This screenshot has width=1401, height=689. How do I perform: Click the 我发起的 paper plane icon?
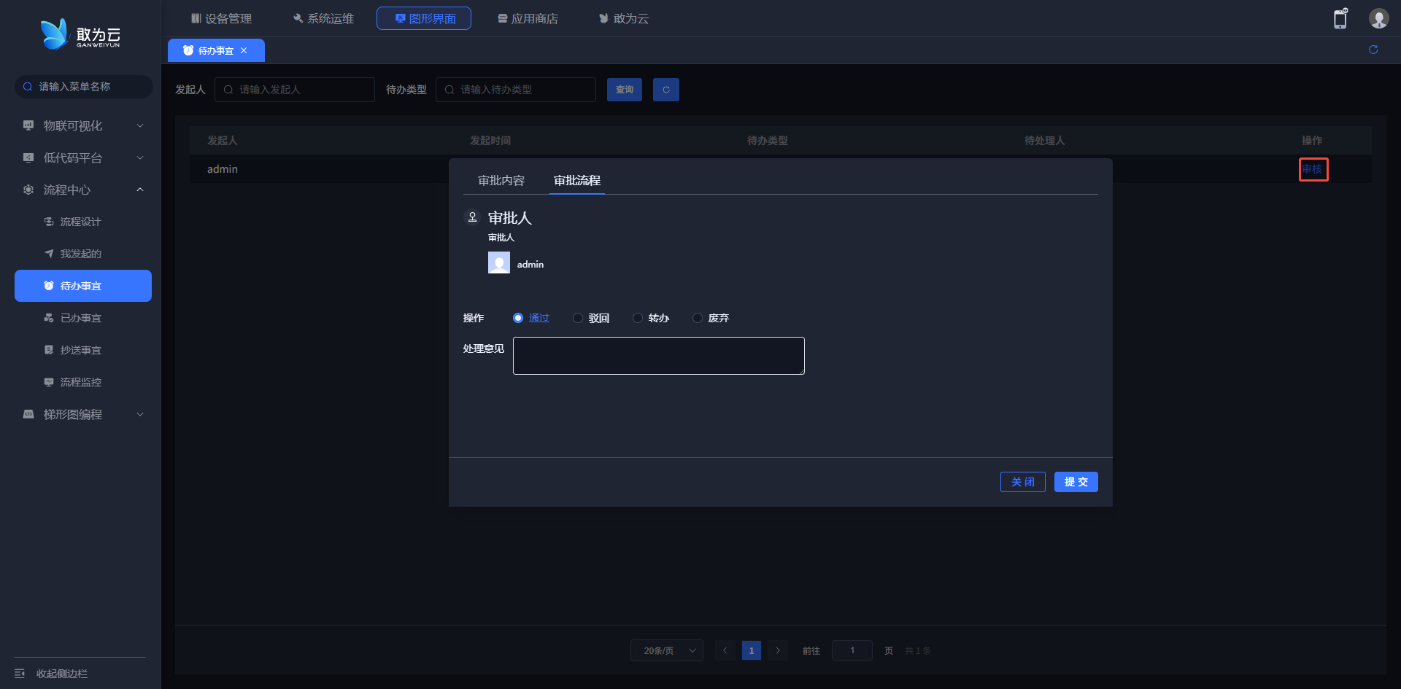tap(49, 254)
